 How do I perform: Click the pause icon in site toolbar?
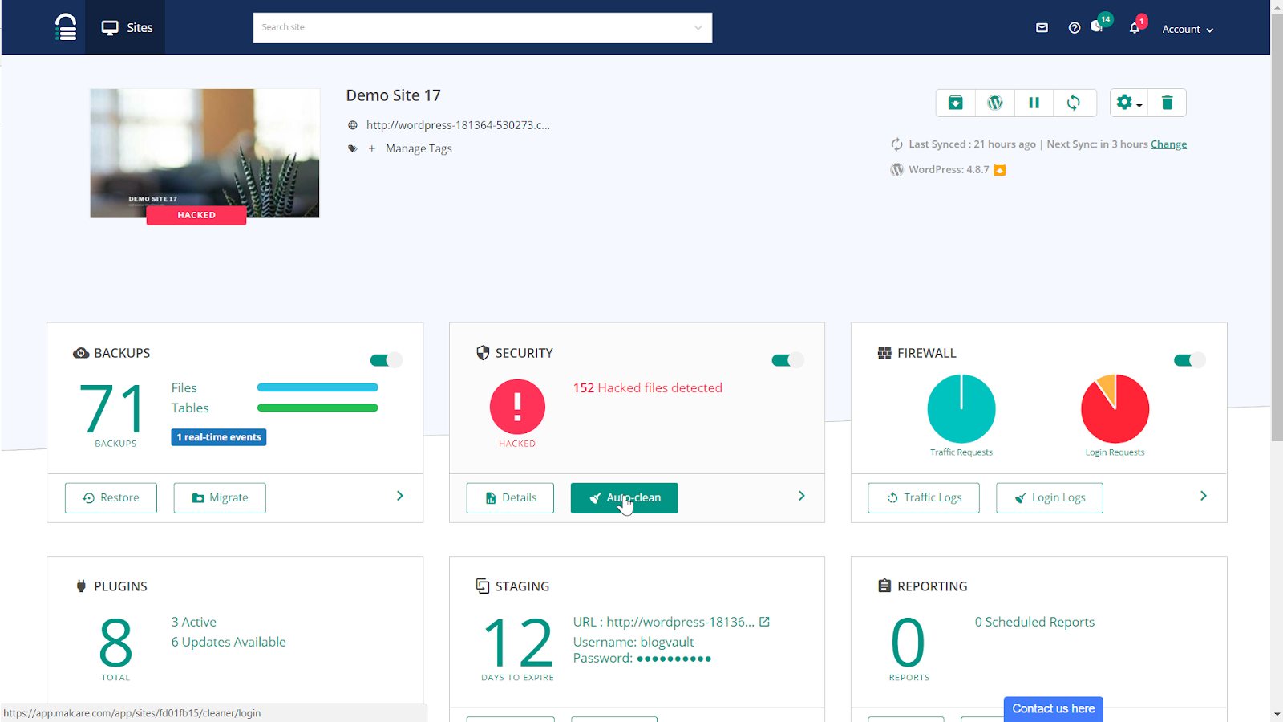click(1034, 103)
